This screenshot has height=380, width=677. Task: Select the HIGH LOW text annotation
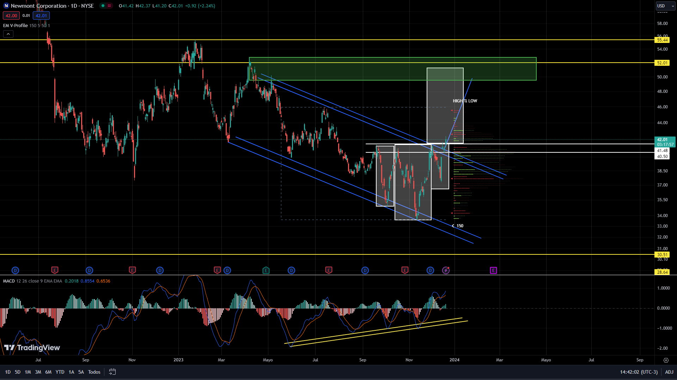pyautogui.click(x=465, y=101)
